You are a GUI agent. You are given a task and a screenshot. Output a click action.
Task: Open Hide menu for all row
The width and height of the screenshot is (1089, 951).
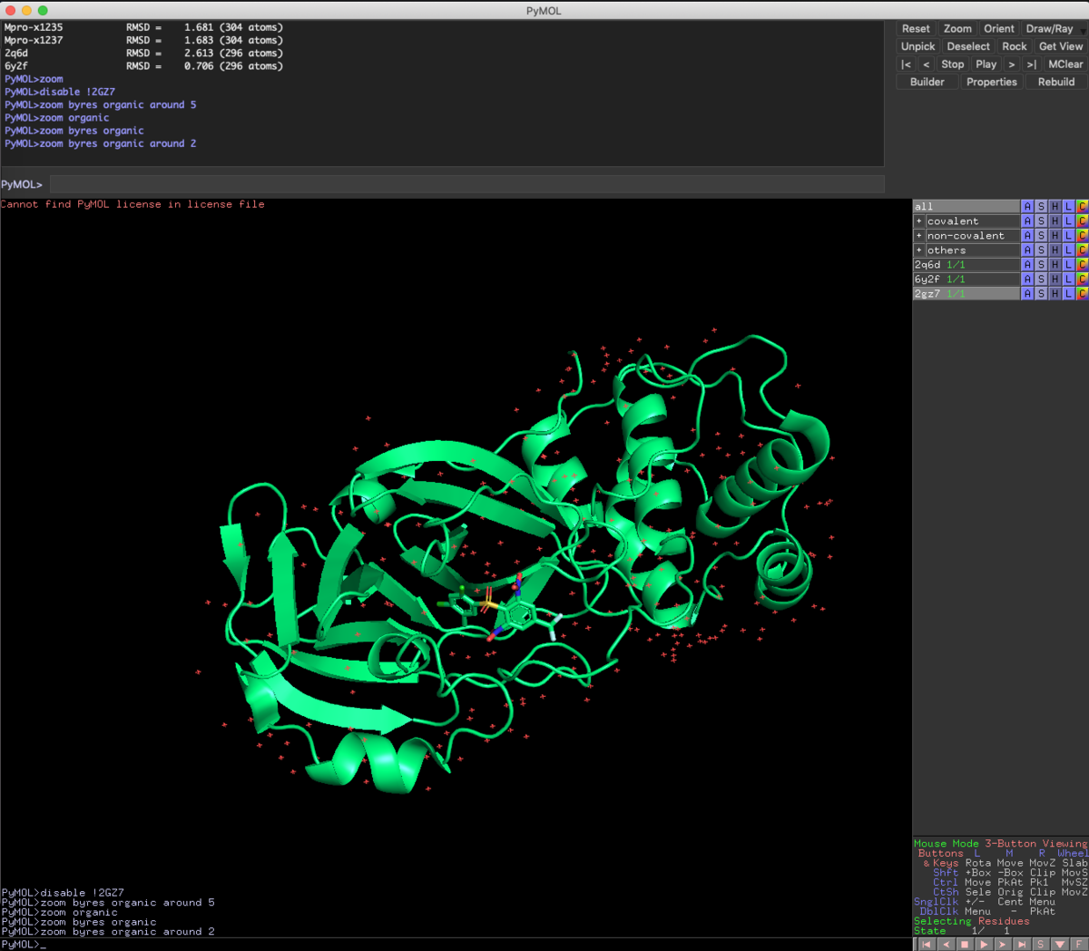tap(1055, 207)
